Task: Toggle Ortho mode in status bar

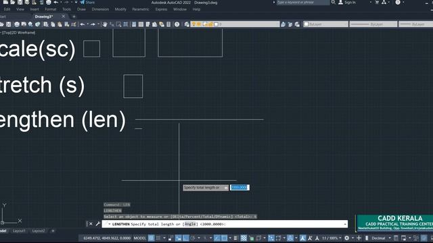Action: [186, 238]
